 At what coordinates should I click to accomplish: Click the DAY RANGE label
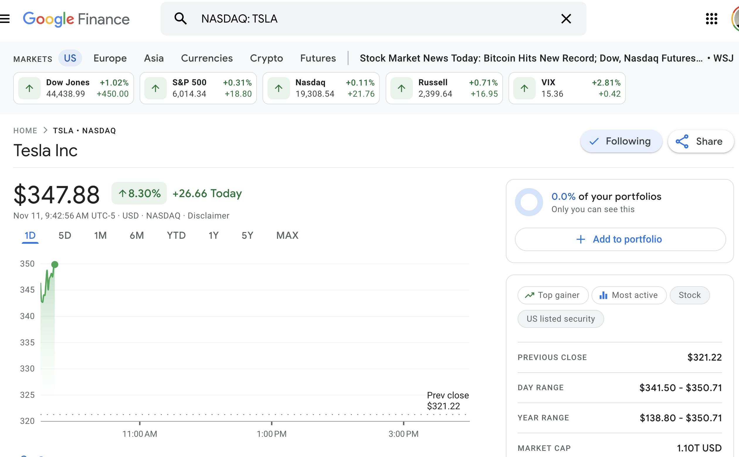[540, 388]
